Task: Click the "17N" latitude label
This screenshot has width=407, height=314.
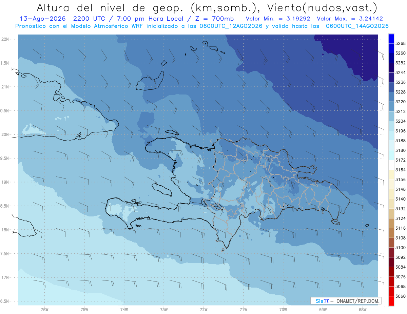Action: (5, 277)
